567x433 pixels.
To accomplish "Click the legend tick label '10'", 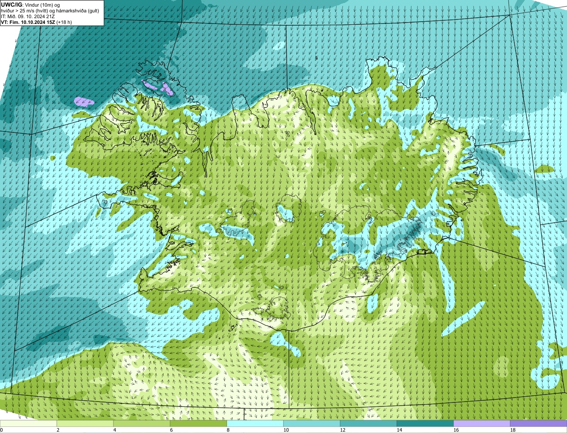I will coord(286,430).
